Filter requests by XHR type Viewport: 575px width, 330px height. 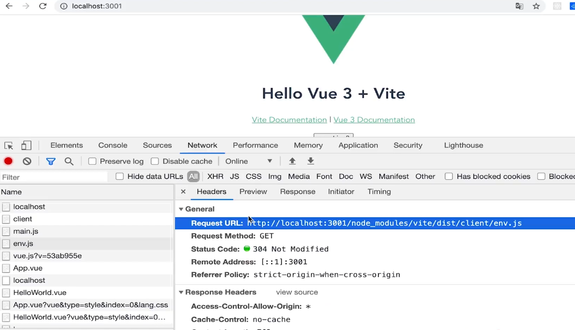click(215, 176)
